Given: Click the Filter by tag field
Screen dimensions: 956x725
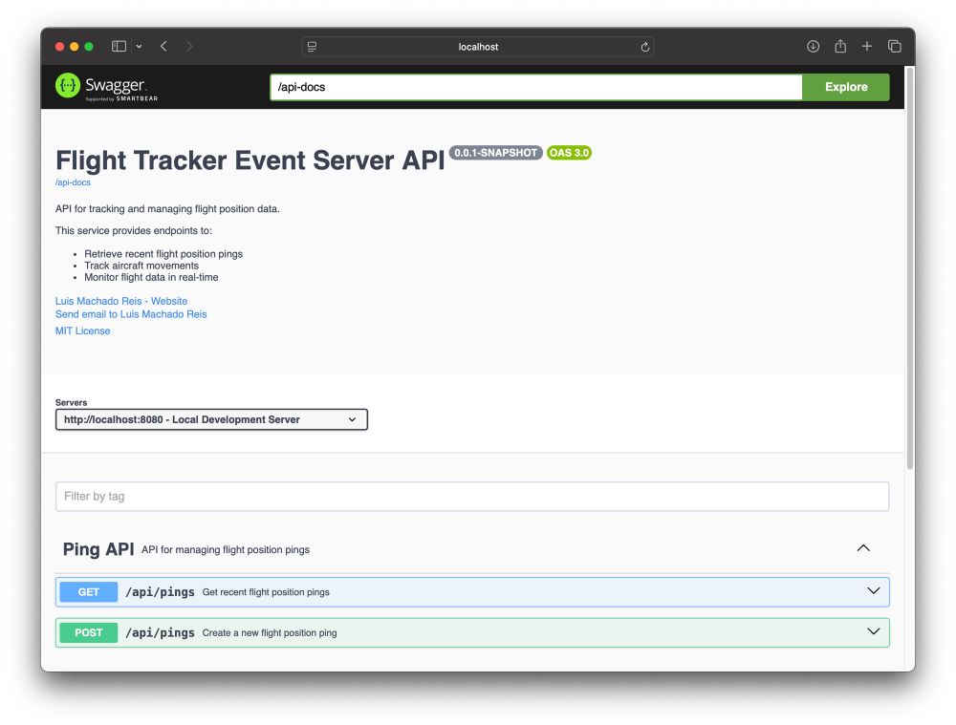Looking at the screenshot, I should (x=472, y=497).
